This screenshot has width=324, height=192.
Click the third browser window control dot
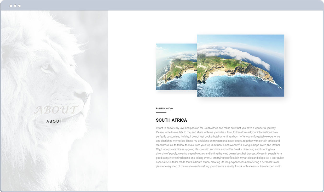(19, 6)
